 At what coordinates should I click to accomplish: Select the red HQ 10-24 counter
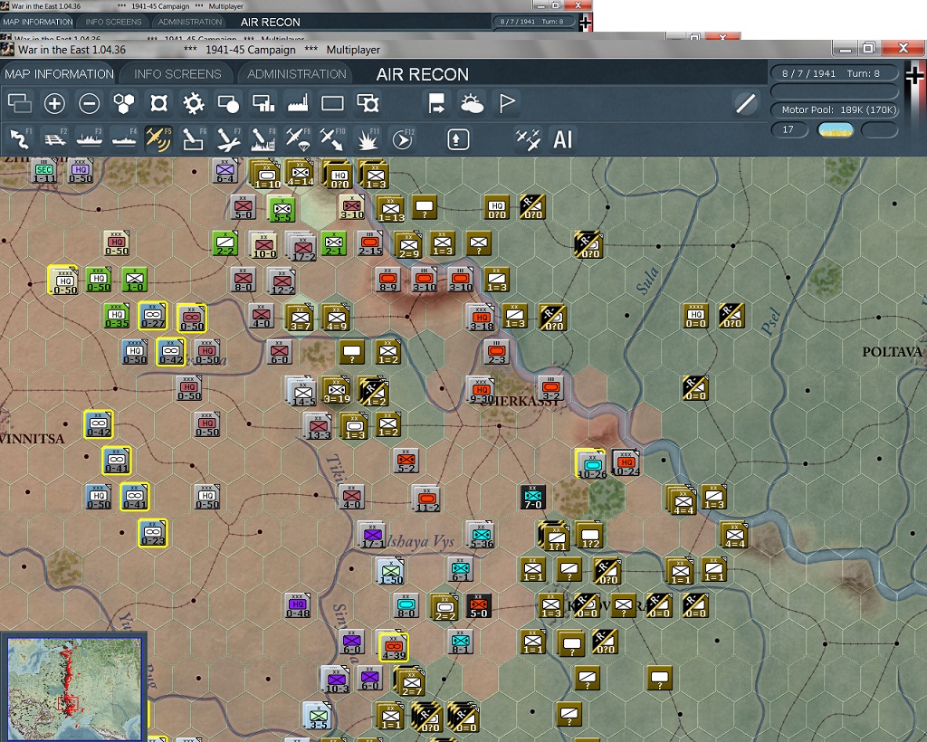click(626, 462)
